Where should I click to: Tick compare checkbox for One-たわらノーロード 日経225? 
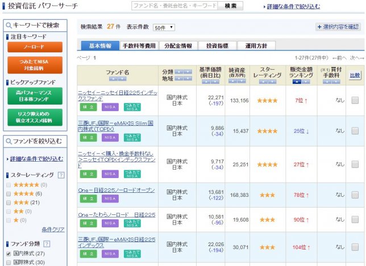(x=355, y=219)
